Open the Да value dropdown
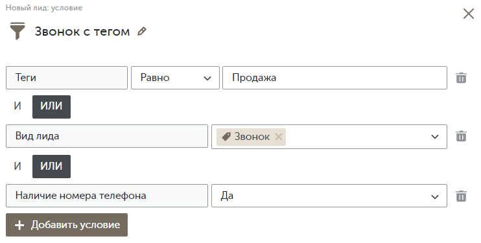 click(329, 196)
